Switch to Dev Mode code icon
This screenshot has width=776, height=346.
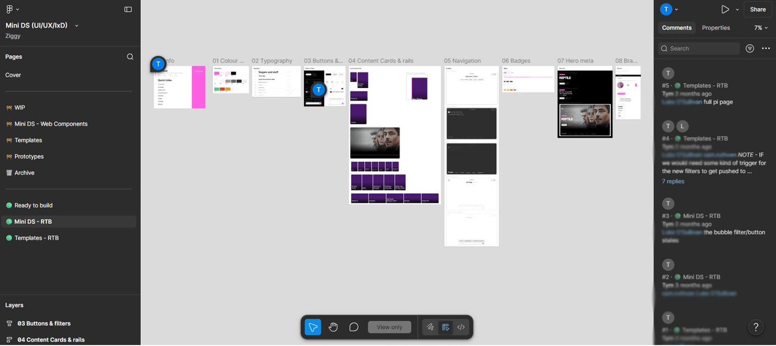(x=461, y=327)
